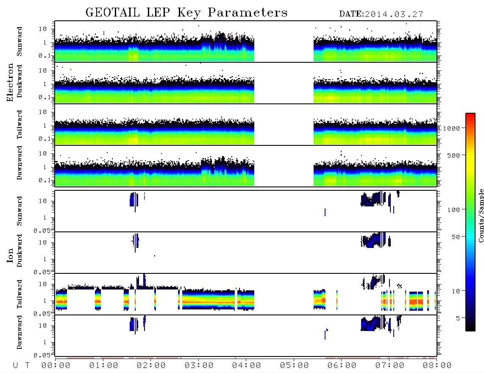Click the '0.1' tick of Electron Sunward panel
The width and height of the screenshot is (484, 373).
click(x=45, y=56)
